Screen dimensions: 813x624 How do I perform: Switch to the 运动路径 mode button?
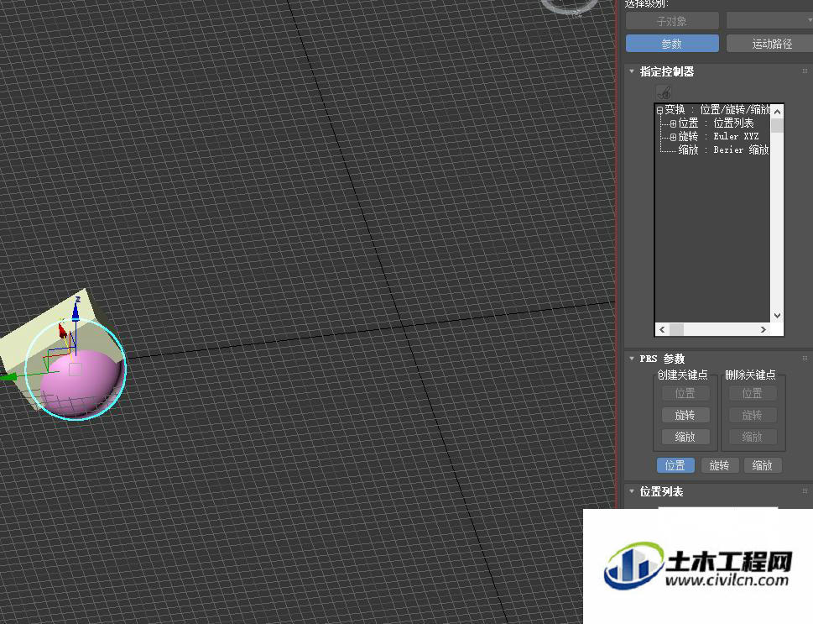(x=769, y=44)
